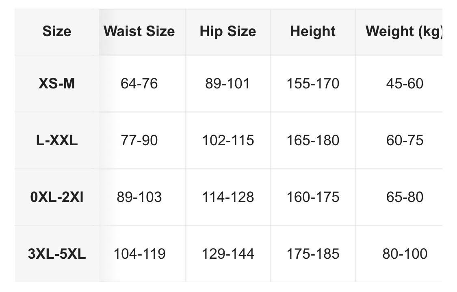The height and width of the screenshot is (292, 457).
Task: Select weight value 80-100
Action: (405, 254)
